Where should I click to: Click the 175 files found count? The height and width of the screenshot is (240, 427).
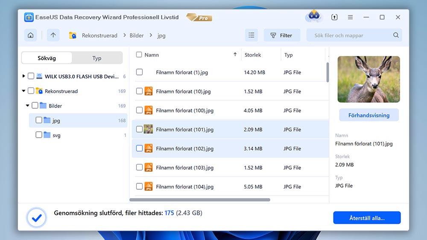[x=169, y=213]
